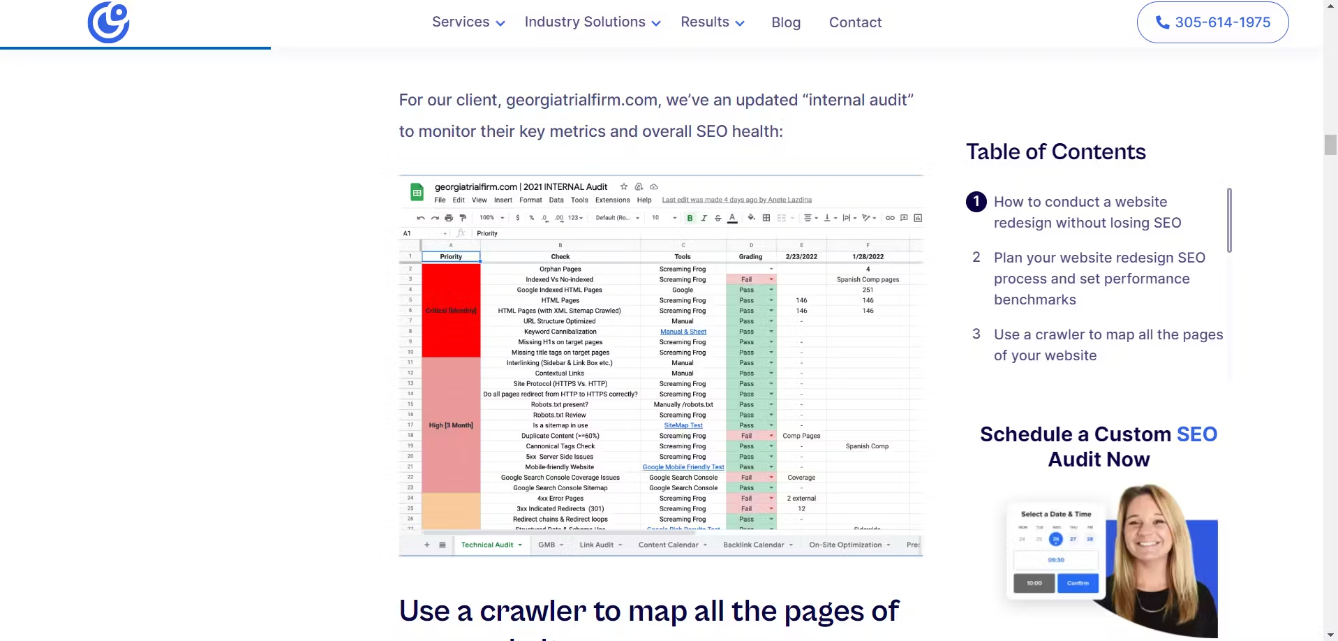Open the 123 number format dropdown
Image resolution: width=1338 pixels, height=641 pixels.
(575, 218)
